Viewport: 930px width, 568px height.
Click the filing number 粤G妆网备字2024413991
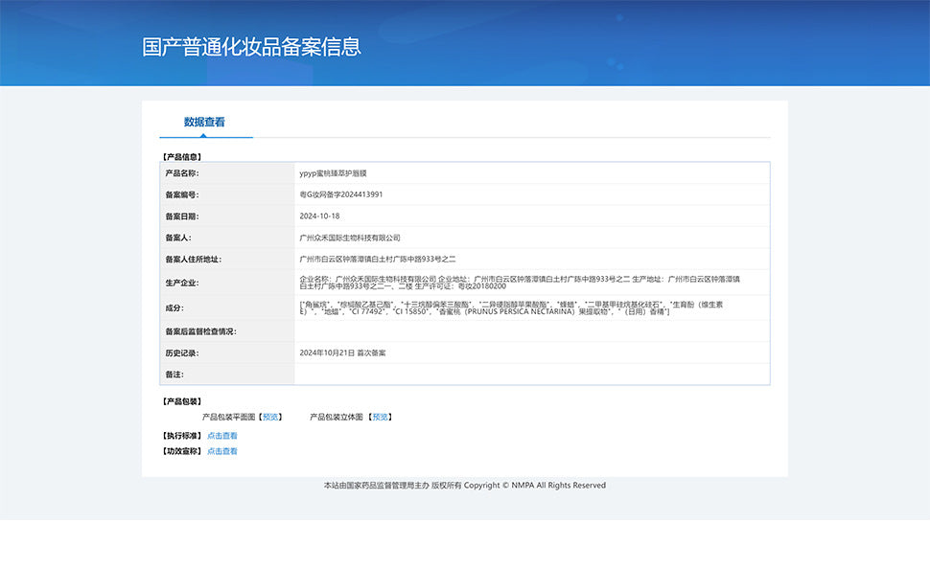pyautogui.click(x=341, y=194)
